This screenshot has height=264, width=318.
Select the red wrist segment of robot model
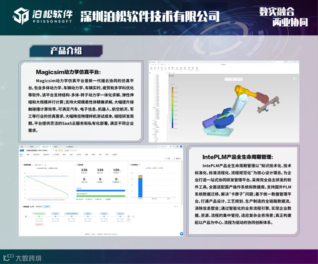262,98
